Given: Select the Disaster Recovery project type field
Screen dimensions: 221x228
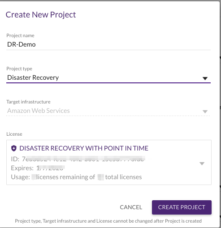Looking at the screenshot, I should [x=108, y=77].
